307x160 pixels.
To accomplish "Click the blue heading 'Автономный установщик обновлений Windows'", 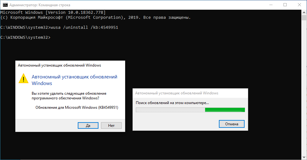I will [74, 80].
